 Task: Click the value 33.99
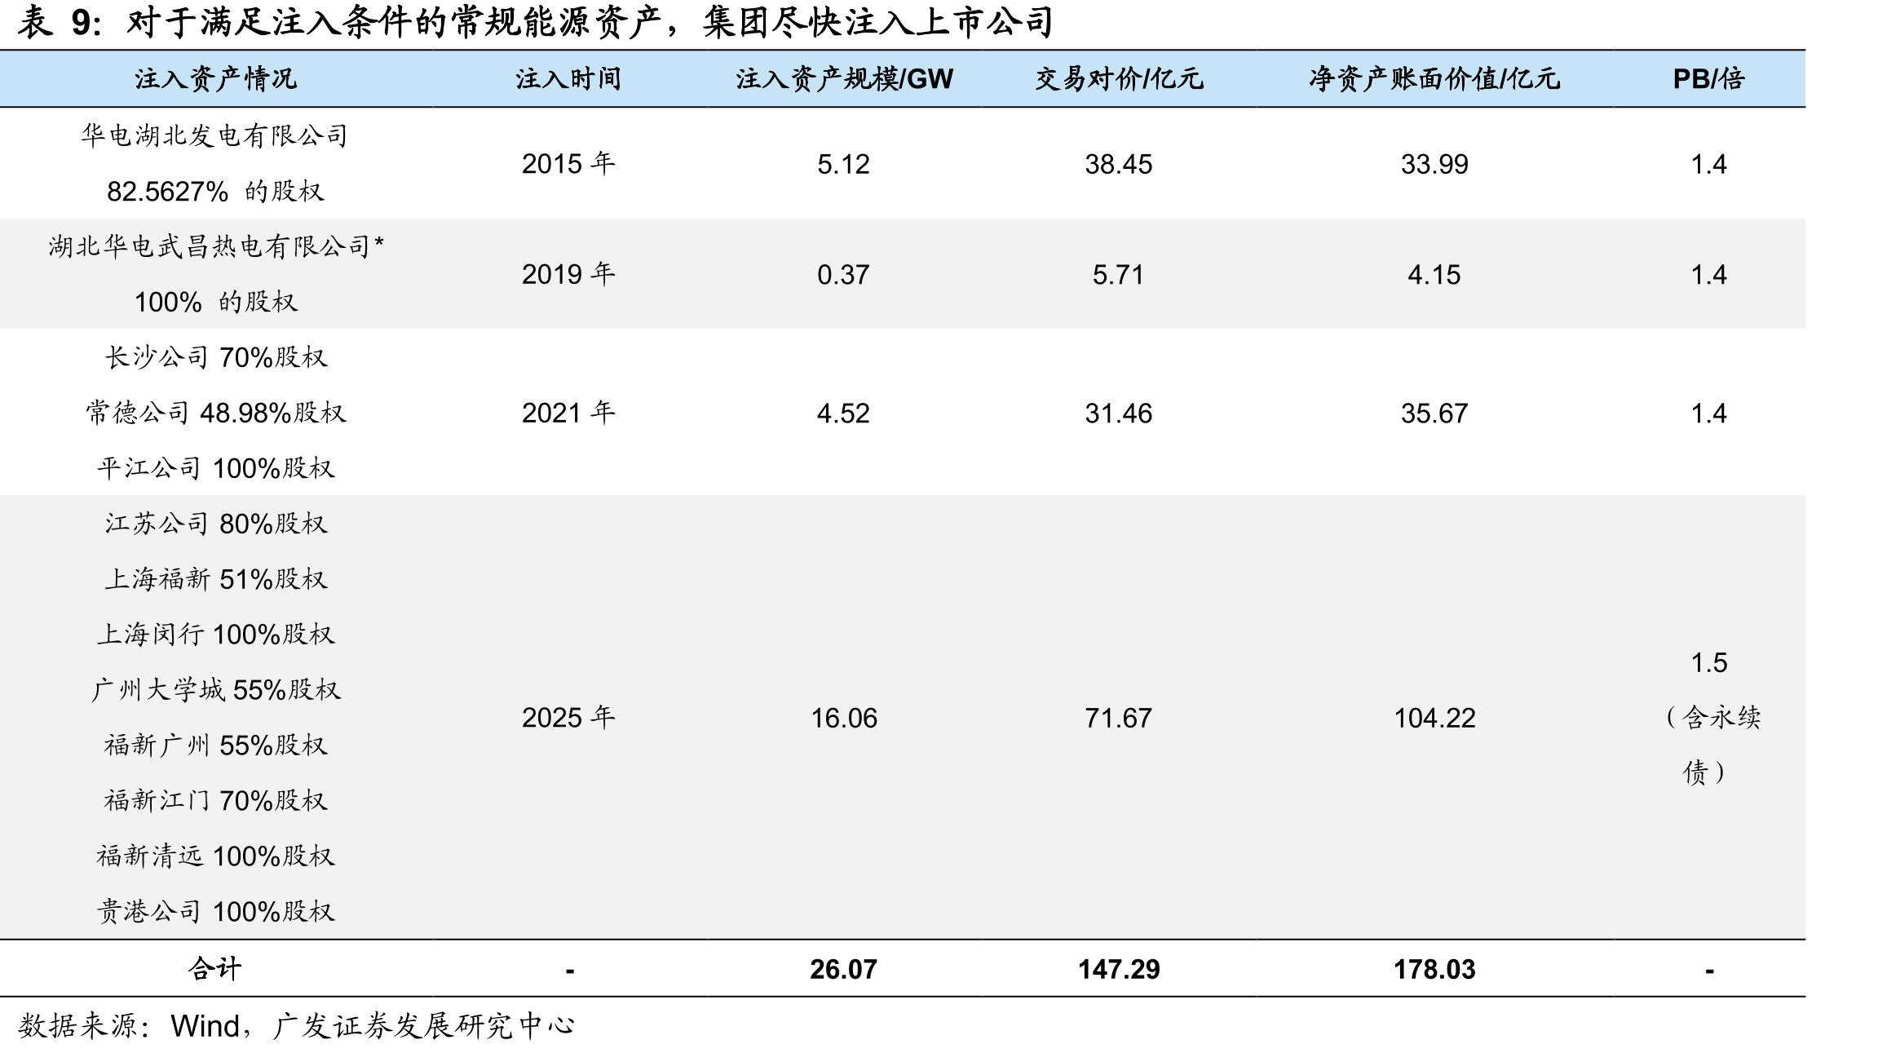(1434, 165)
